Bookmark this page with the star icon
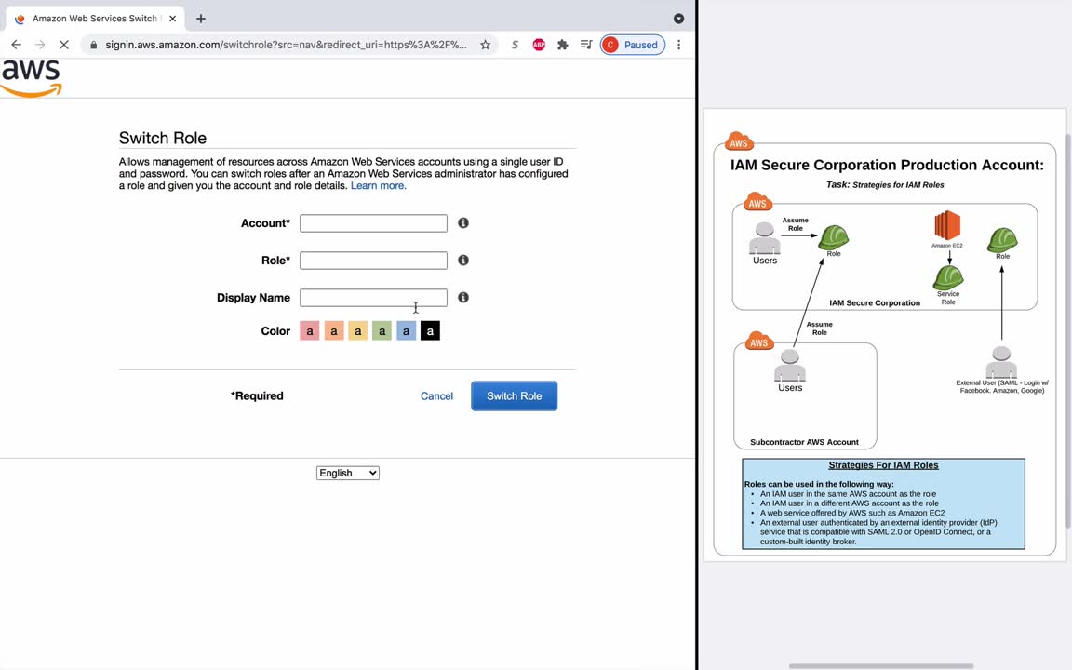The height and width of the screenshot is (670, 1072). pyautogui.click(x=485, y=45)
